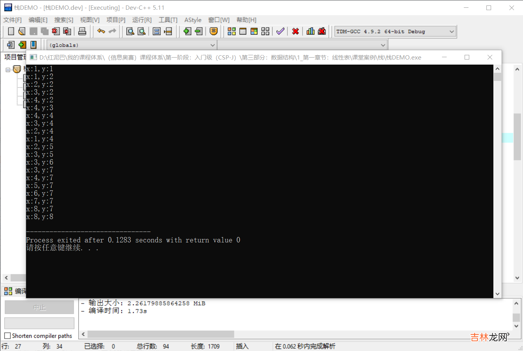Click the Toggle bookmark icon
The width and height of the screenshot is (523, 351).
coord(22,45)
